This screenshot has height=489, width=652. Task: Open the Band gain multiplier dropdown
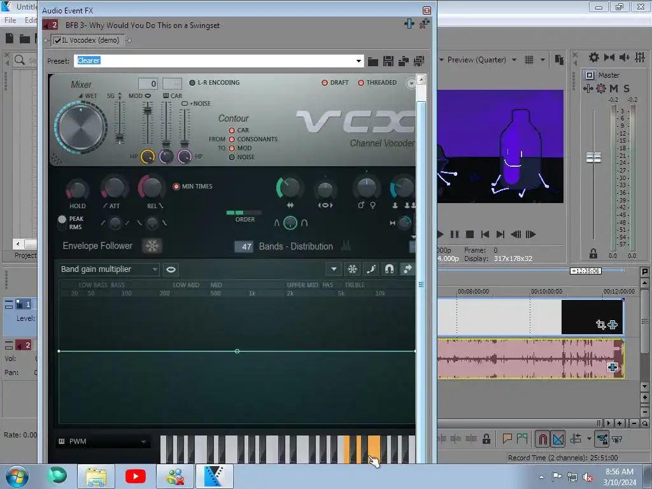click(x=109, y=269)
